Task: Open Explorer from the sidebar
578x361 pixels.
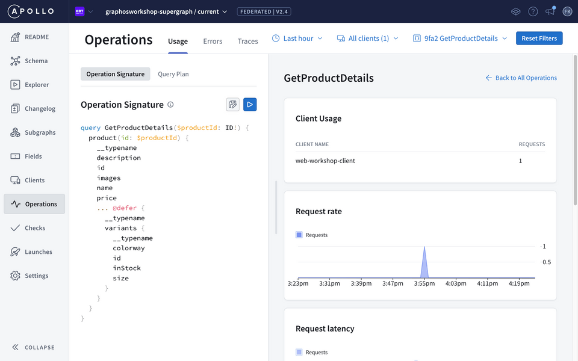Action: click(x=34, y=85)
